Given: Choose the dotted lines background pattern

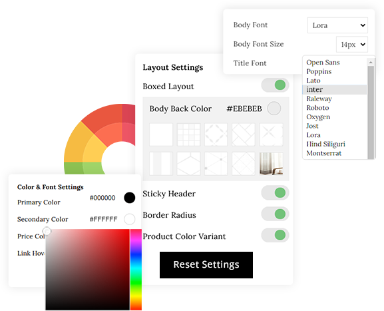Looking at the screenshot, I should point(216,163).
